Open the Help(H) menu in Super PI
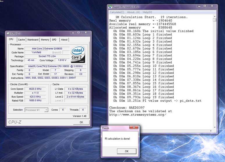The width and height of the screenshot is (225, 162). pyautogui.click(x=147, y=12)
